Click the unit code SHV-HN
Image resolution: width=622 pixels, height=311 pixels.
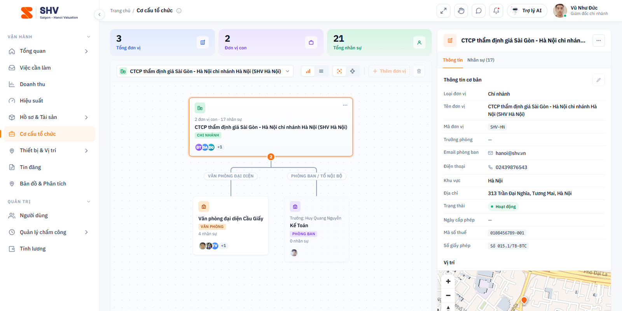click(498, 127)
